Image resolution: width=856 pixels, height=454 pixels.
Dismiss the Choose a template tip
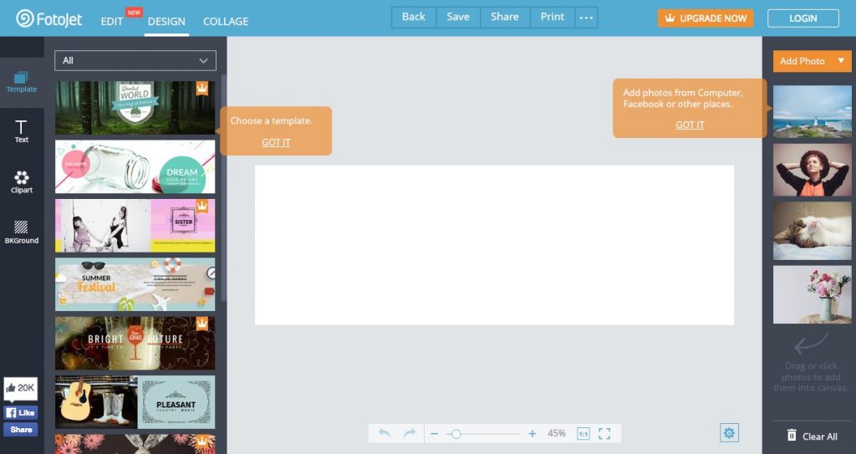pos(276,142)
